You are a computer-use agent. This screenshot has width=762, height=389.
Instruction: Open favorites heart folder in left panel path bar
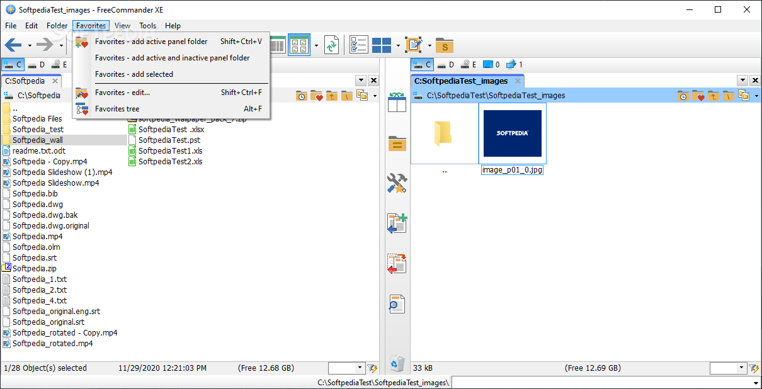[317, 96]
